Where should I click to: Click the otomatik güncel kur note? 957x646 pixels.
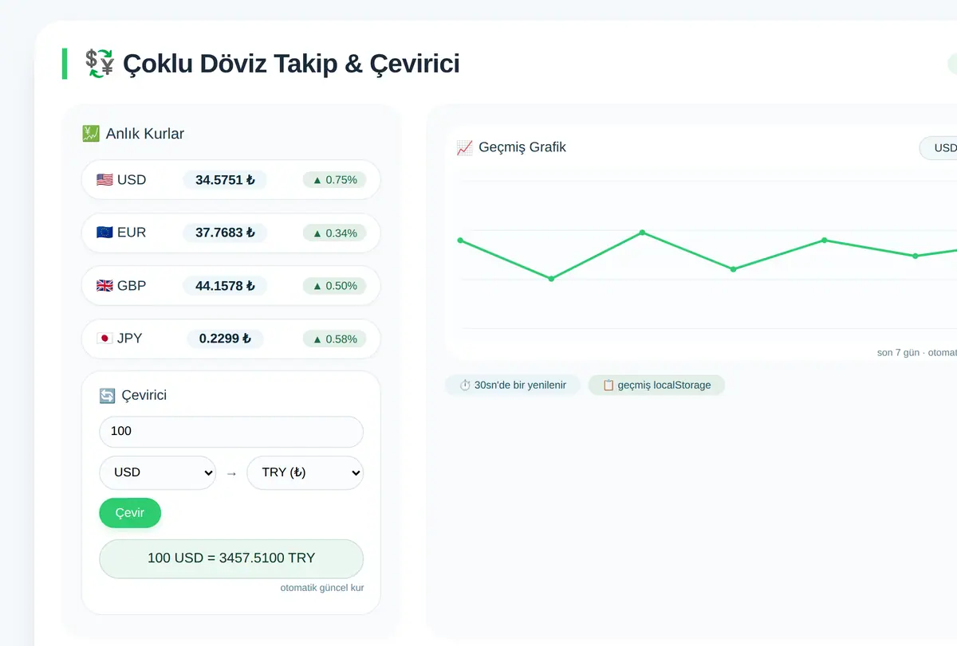point(322,588)
